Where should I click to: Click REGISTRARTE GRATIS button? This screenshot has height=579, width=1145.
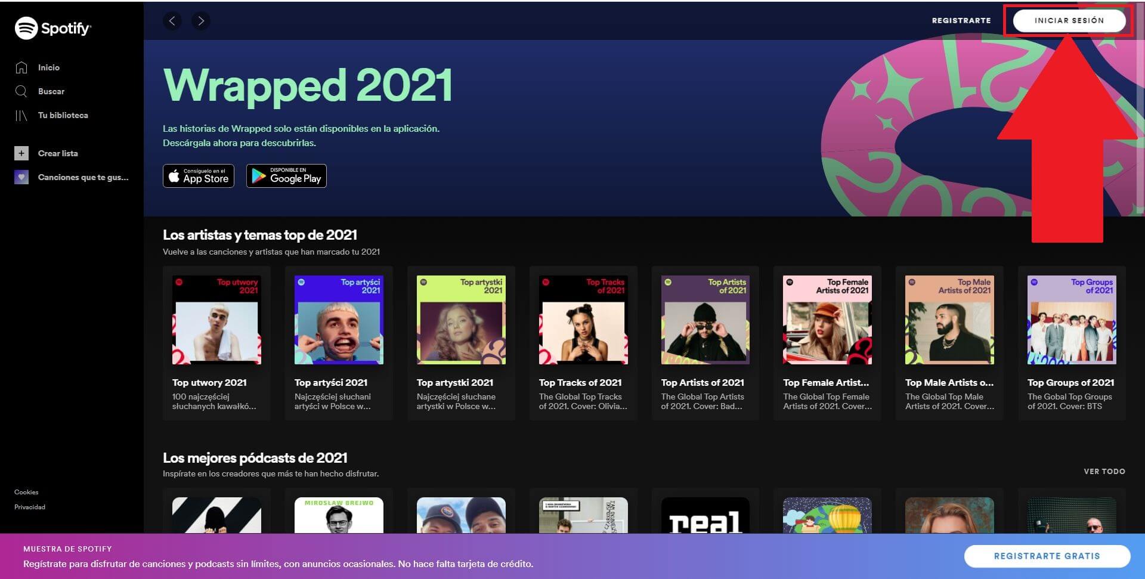[x=1047, y=556]
